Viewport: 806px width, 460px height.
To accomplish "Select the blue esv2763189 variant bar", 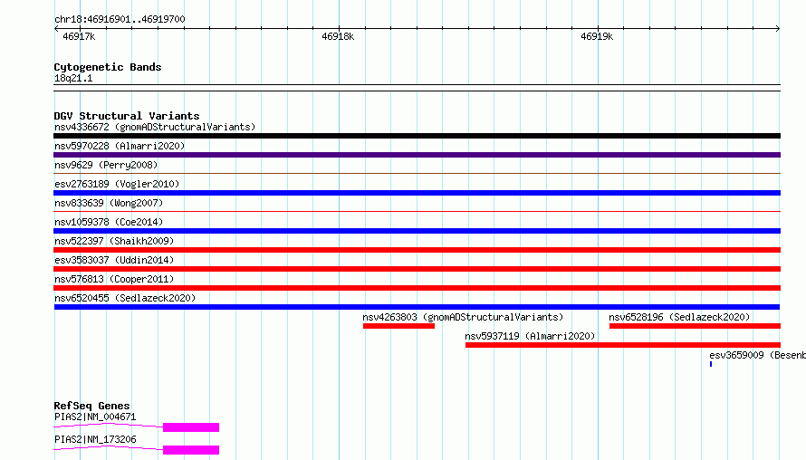I will (x=417, y=193).
